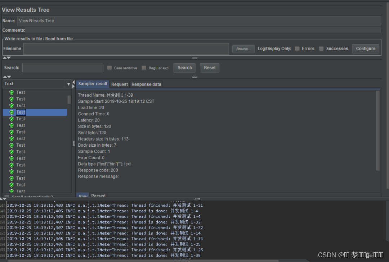Screen dimensions: 389x262
Task: Click the Error Count: 0 line
Action: [x=91, y=158]
